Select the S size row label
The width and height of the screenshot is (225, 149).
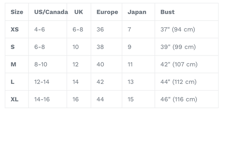[x=13, y=47]
